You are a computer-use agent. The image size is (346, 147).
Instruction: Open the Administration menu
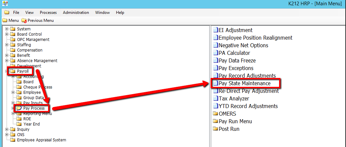click(x=76, y=13)
